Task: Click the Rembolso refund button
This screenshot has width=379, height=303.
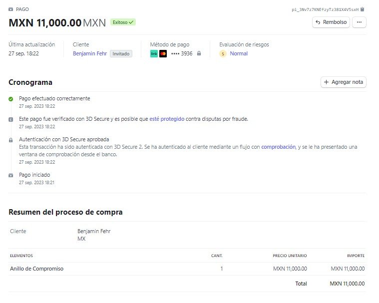Action: [x=331, y=22]
